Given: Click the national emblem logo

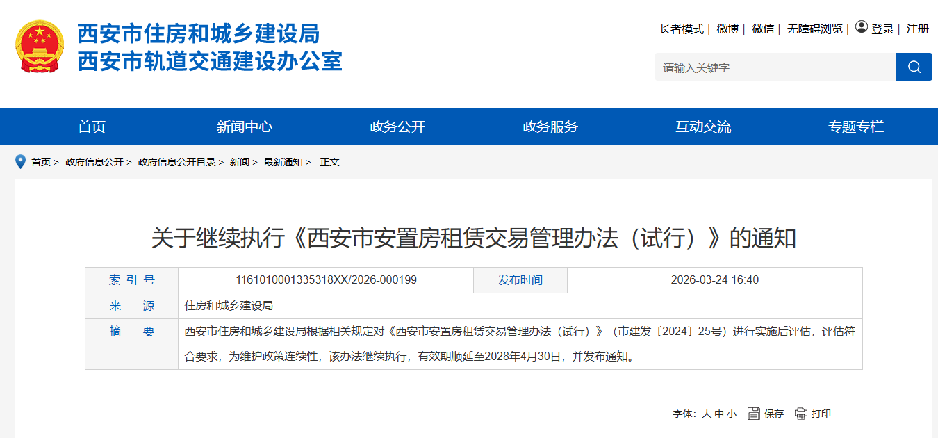Looking at the screenshot, I should [x=39, y=47].
